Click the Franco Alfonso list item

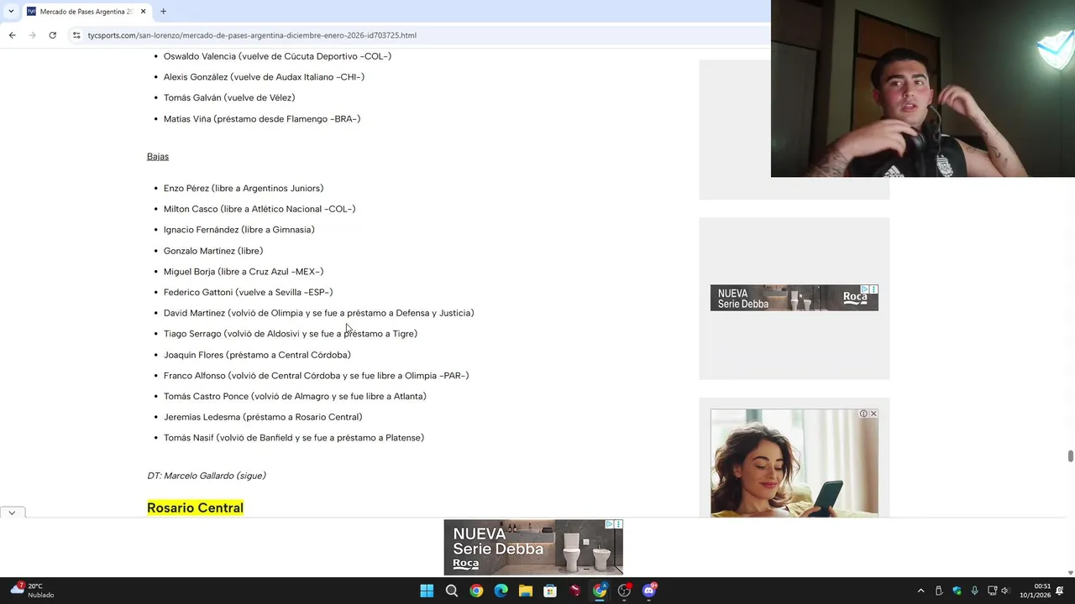click(x=317, y=376)
